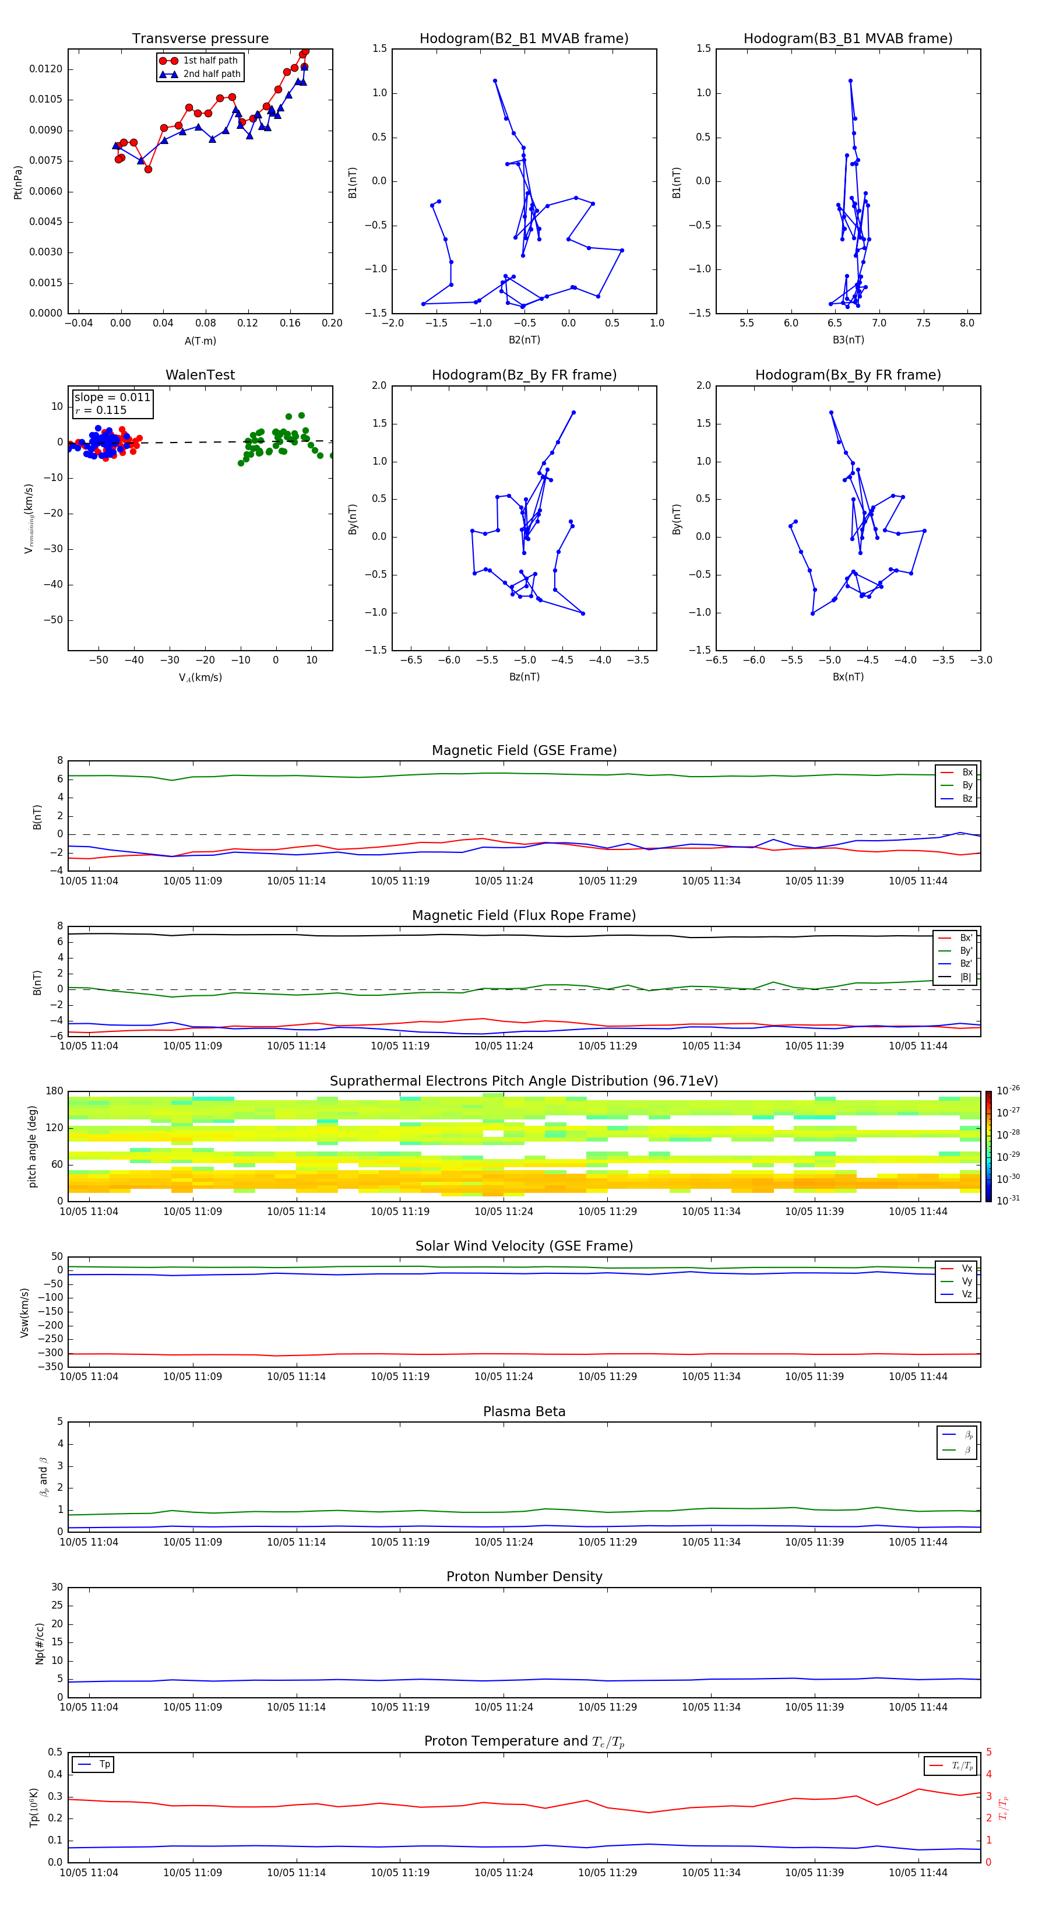
Task: Select Bz in the GSE Frame legend
Action: [956, 798]
